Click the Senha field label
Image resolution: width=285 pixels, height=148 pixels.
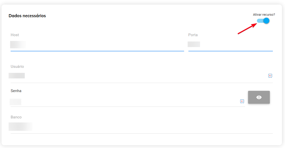16,91
